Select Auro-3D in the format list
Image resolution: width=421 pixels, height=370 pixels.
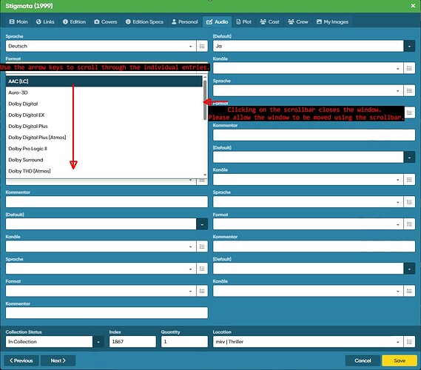[x=104, y=92]
